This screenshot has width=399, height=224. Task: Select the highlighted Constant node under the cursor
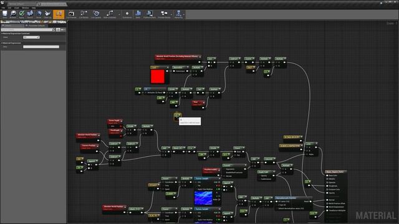coord(177,117)
